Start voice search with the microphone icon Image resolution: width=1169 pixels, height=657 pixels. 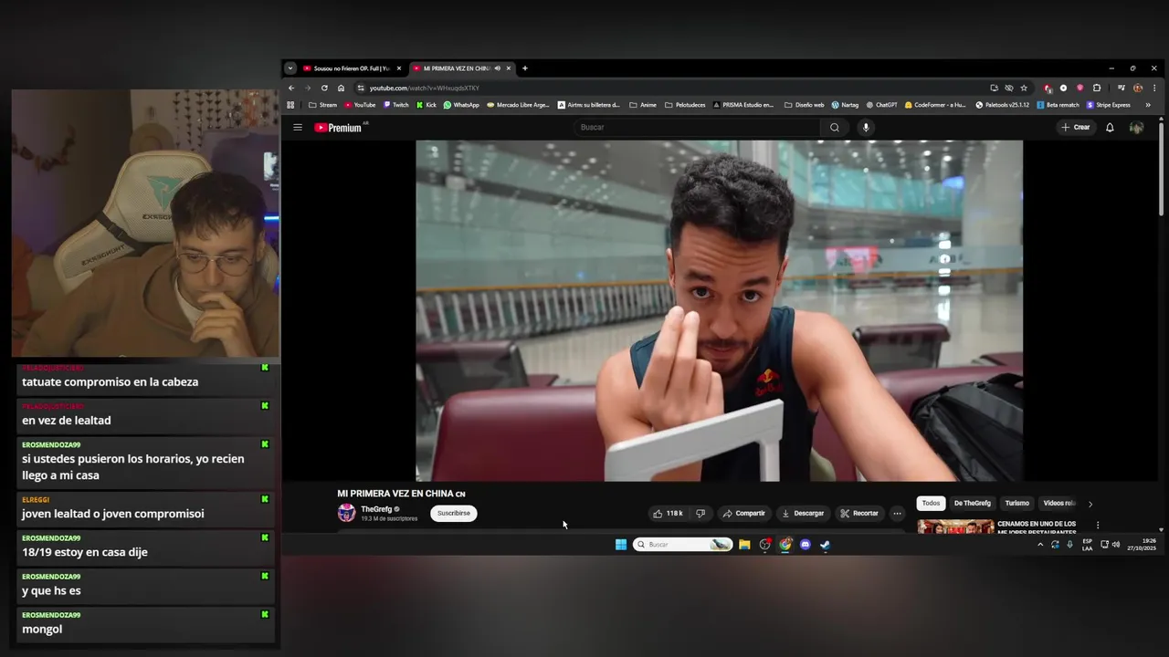(x=866, y=128)
